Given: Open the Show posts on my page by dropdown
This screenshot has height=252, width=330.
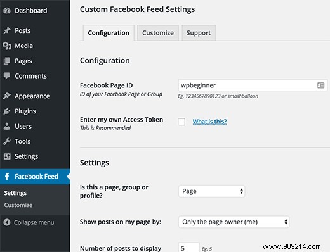Looking at the screenshot, I should coord(234,222).
